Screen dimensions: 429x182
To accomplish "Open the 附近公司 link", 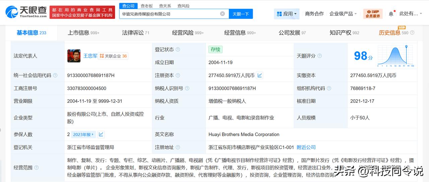I will click(306, 147).
